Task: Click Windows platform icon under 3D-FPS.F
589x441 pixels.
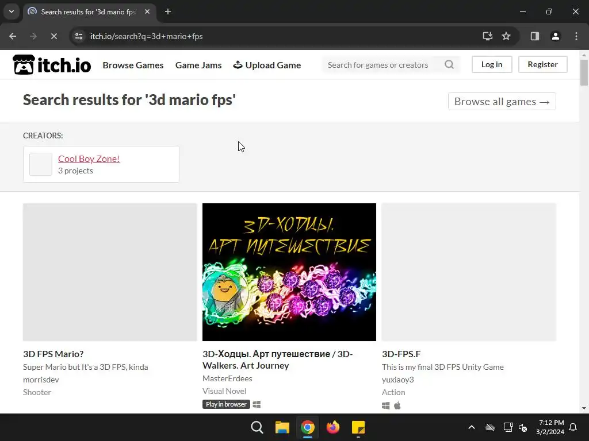Action: (386, 405)
